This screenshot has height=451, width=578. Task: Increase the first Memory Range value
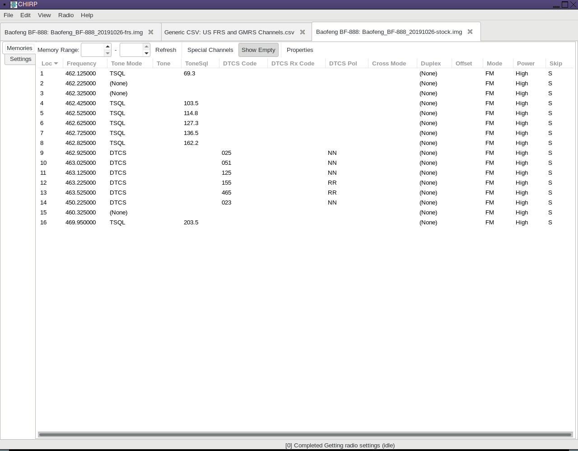click(107, 46)
